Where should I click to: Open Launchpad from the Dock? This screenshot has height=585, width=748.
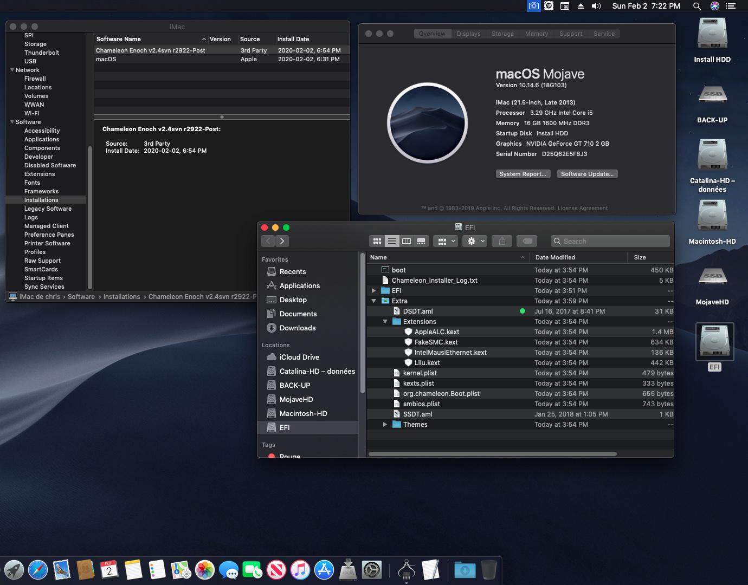[14, 570]
